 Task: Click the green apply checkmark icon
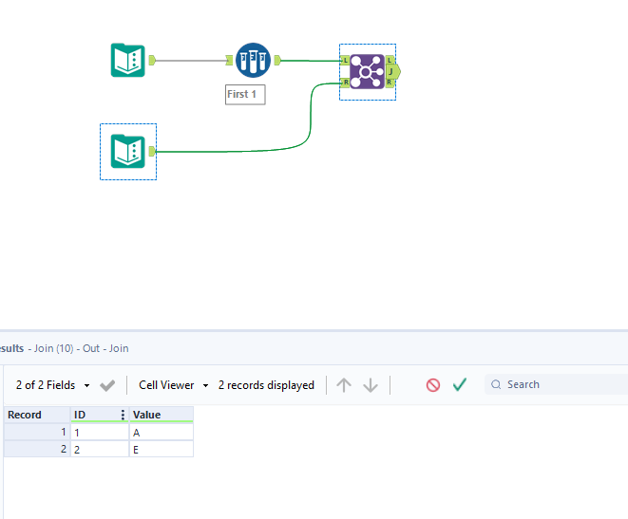tap(460, 384)
